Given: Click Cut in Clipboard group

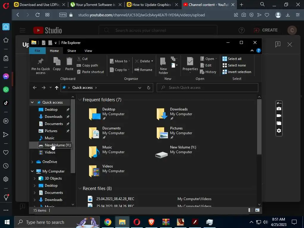Looking at the screenshot, I should (83, 59).
